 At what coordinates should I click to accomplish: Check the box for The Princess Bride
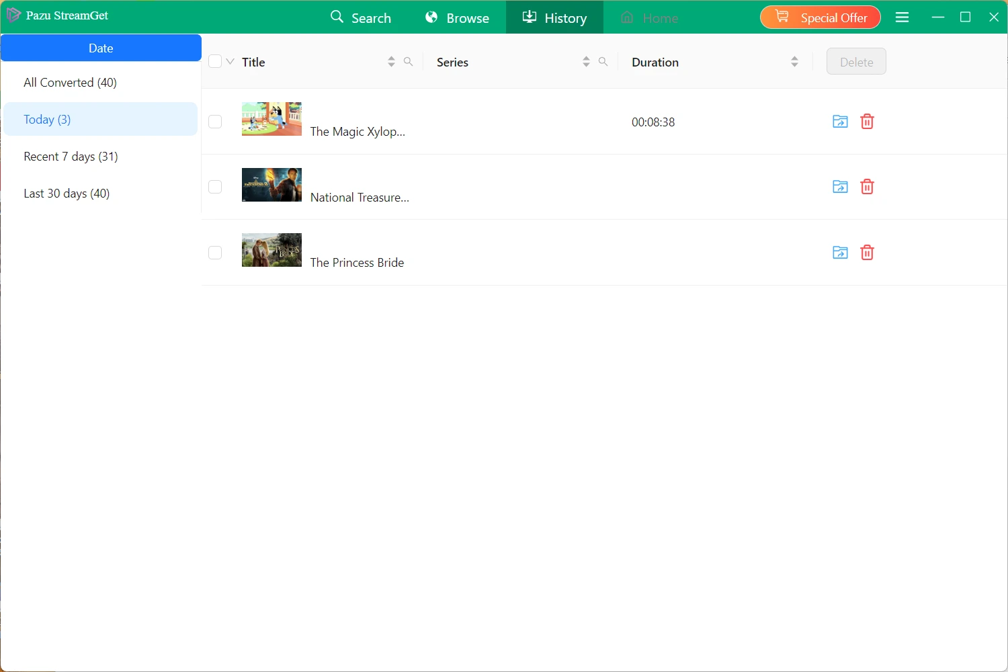215,253
